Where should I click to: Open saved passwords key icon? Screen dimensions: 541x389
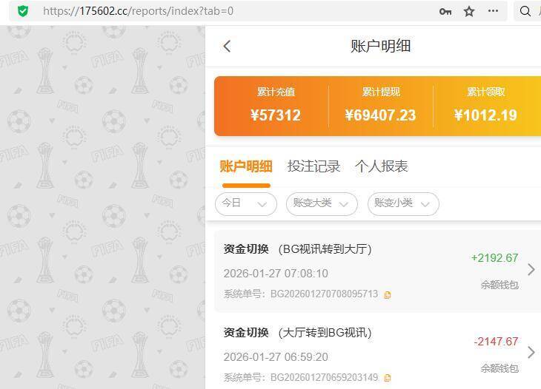coord(445,12)
